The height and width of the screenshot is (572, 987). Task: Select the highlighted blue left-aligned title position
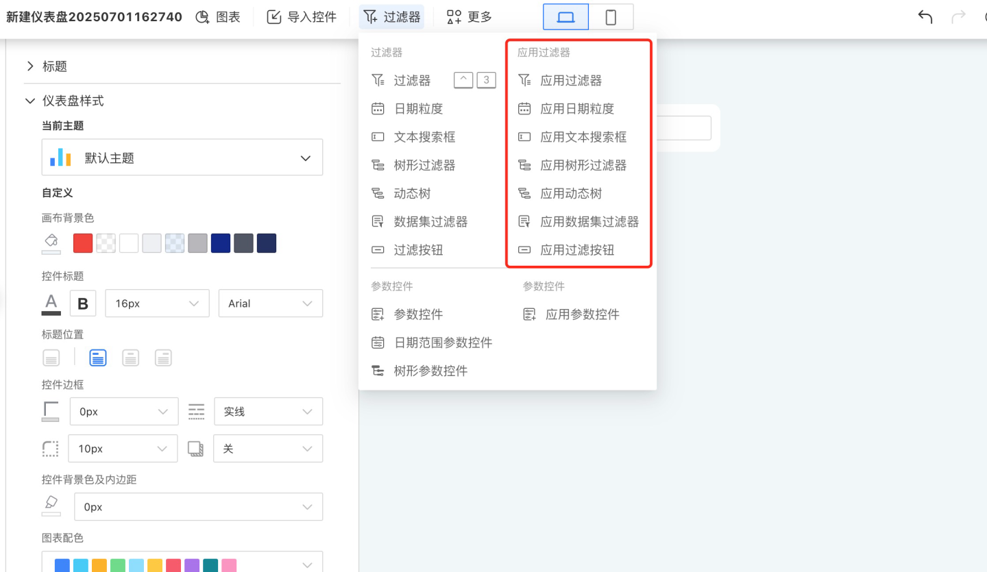pyautogui.click(x=98, y=358)
